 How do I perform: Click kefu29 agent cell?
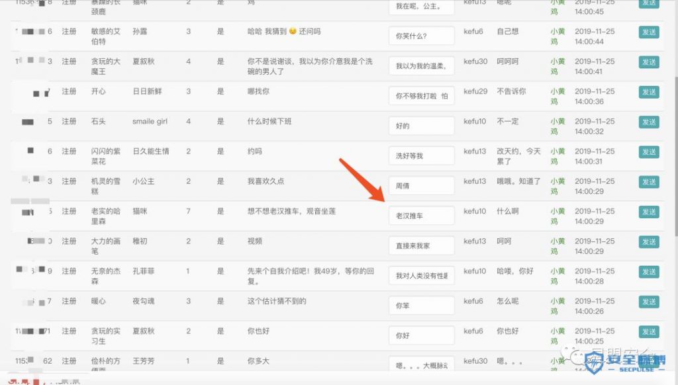coord(475,91)
